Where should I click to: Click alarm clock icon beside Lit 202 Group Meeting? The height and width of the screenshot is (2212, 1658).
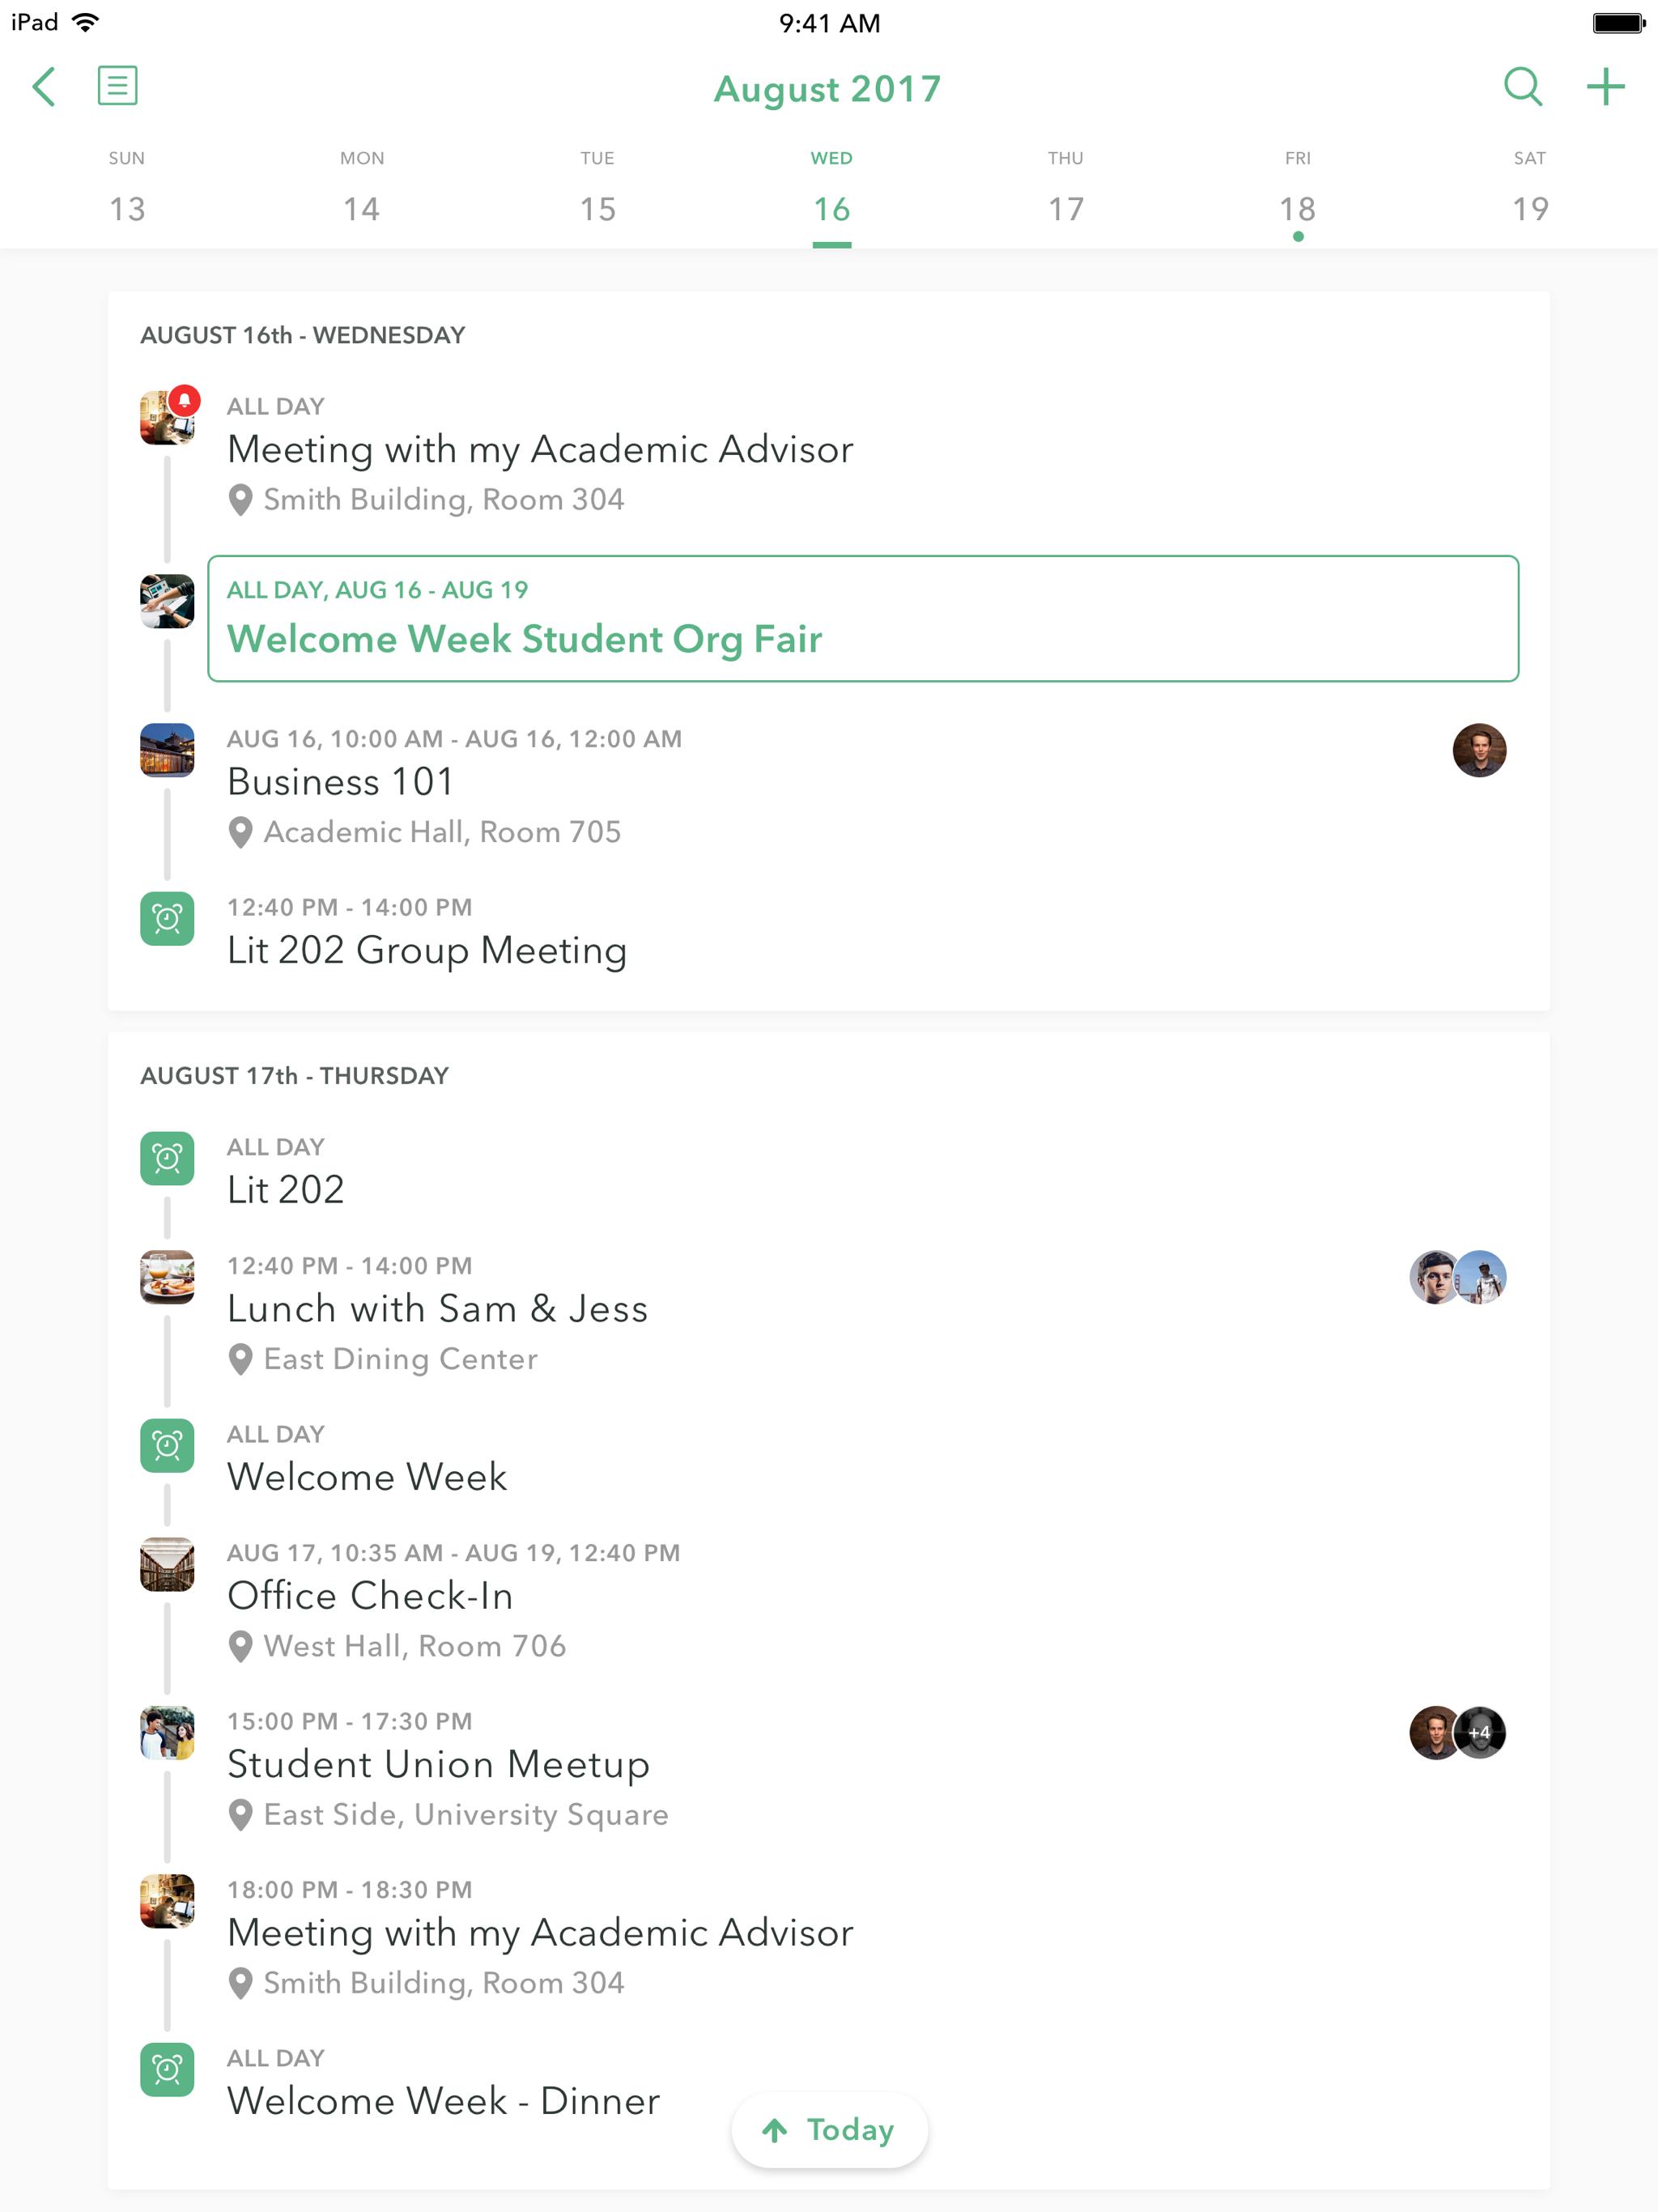tap(167, 918)
